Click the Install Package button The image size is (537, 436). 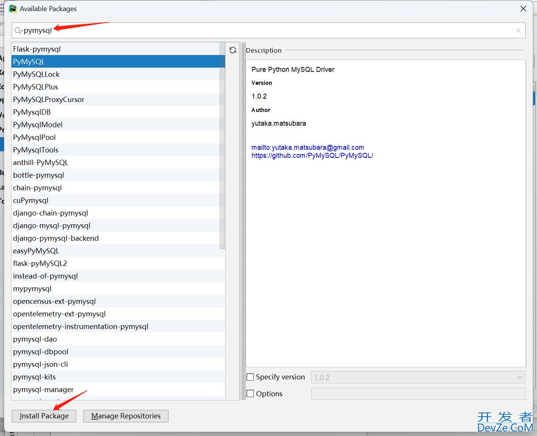point(44,416)
